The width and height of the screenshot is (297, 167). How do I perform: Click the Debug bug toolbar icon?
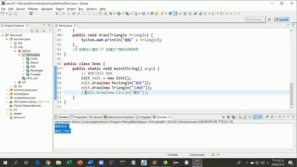point(110,13)
